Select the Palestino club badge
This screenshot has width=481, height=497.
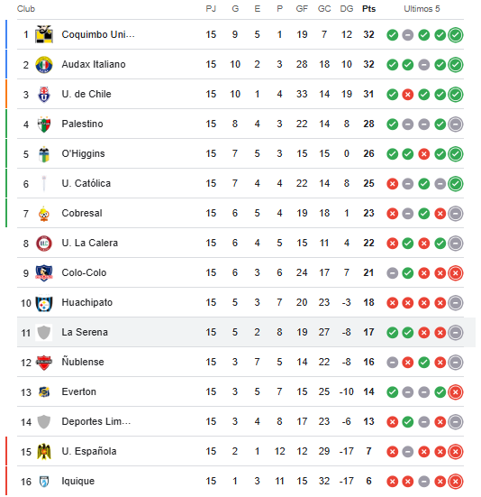point(44,124)
